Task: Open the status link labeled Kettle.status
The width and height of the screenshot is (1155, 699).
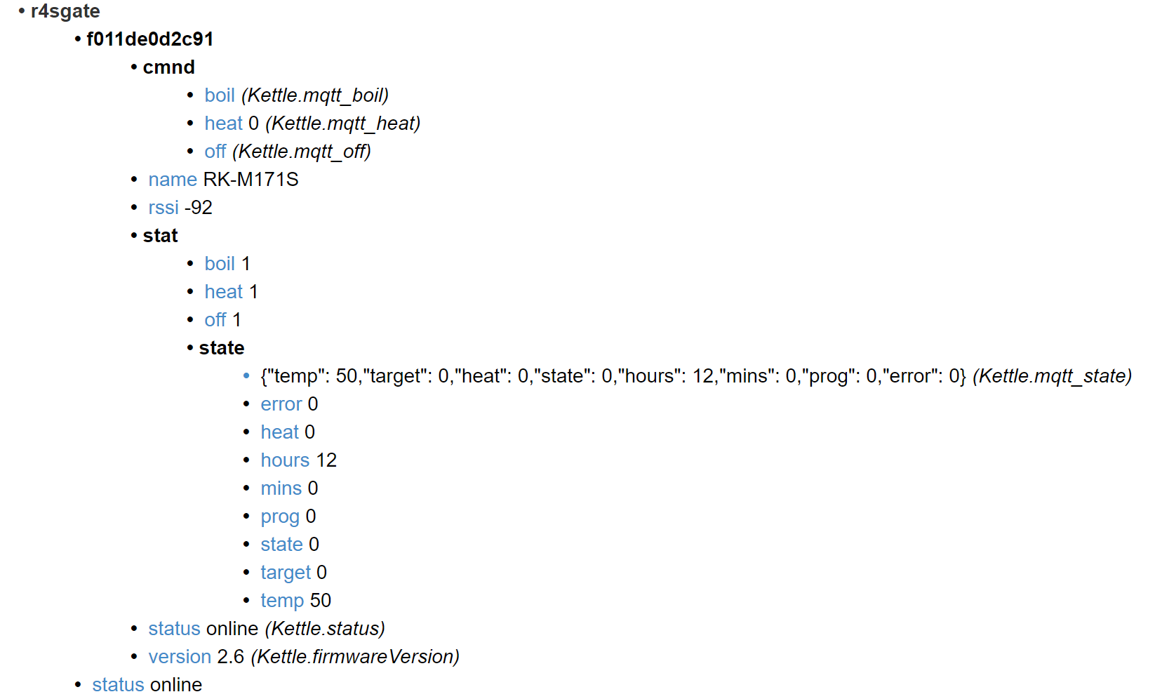Action: point(174,629)
